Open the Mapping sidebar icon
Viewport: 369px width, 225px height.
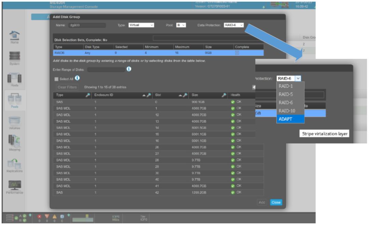14,142
